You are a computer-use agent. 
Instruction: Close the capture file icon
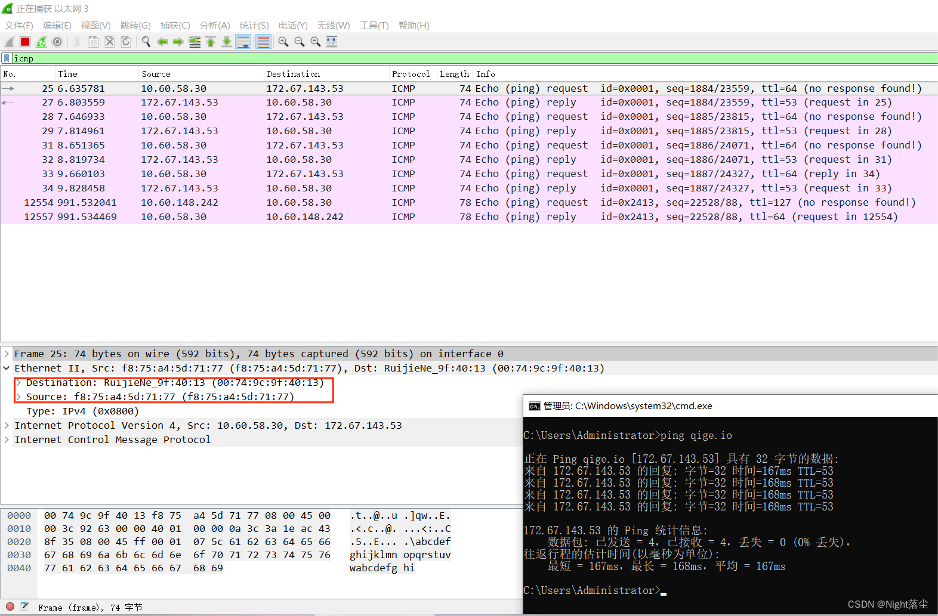pyautogui.click(x=110, y=42)
